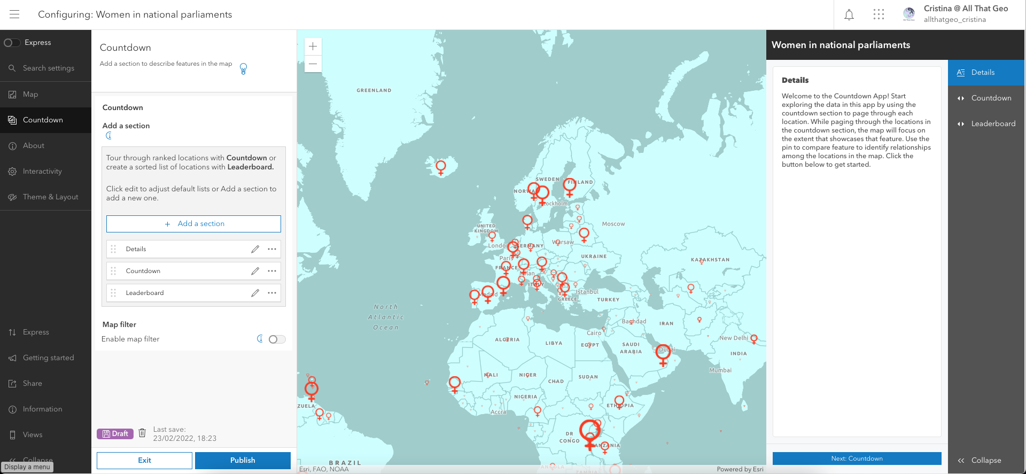Screen dimensions: 1026x474
Task: Open the Views item
Action: [45, 435]
